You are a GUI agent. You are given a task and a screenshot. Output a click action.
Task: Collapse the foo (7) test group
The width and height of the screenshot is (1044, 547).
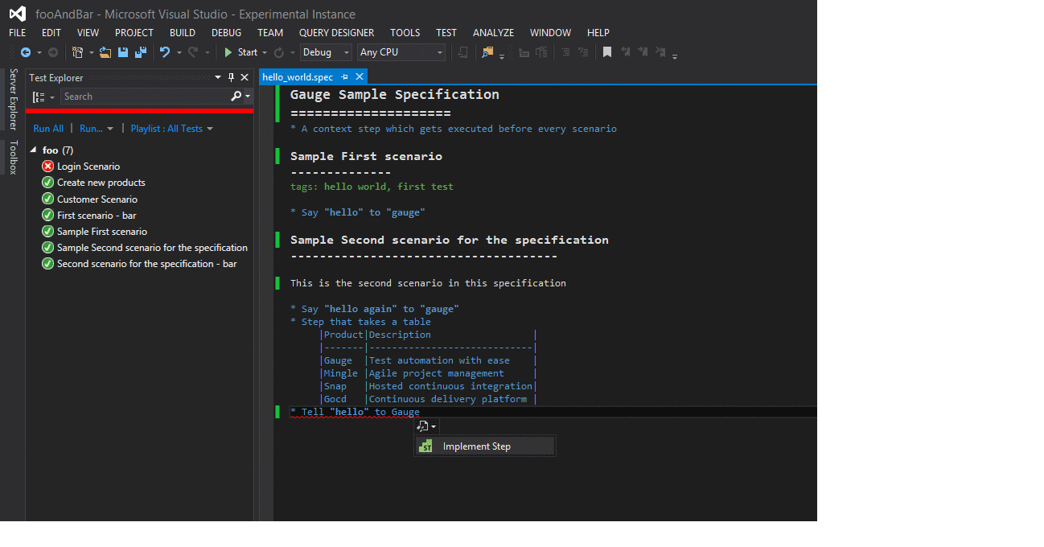coord(34,150)
